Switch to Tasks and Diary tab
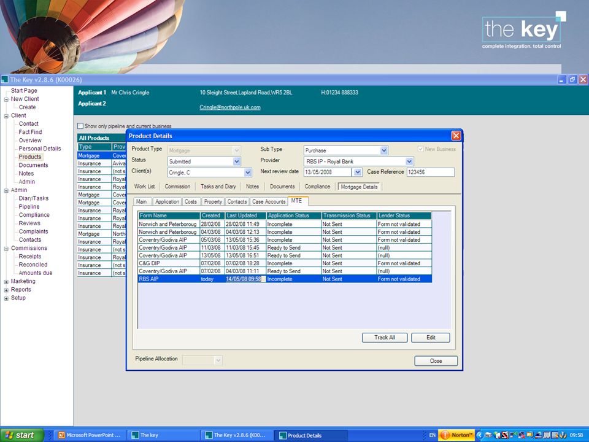589x442 pixels. pyautogui.click(x=218, y=187)
